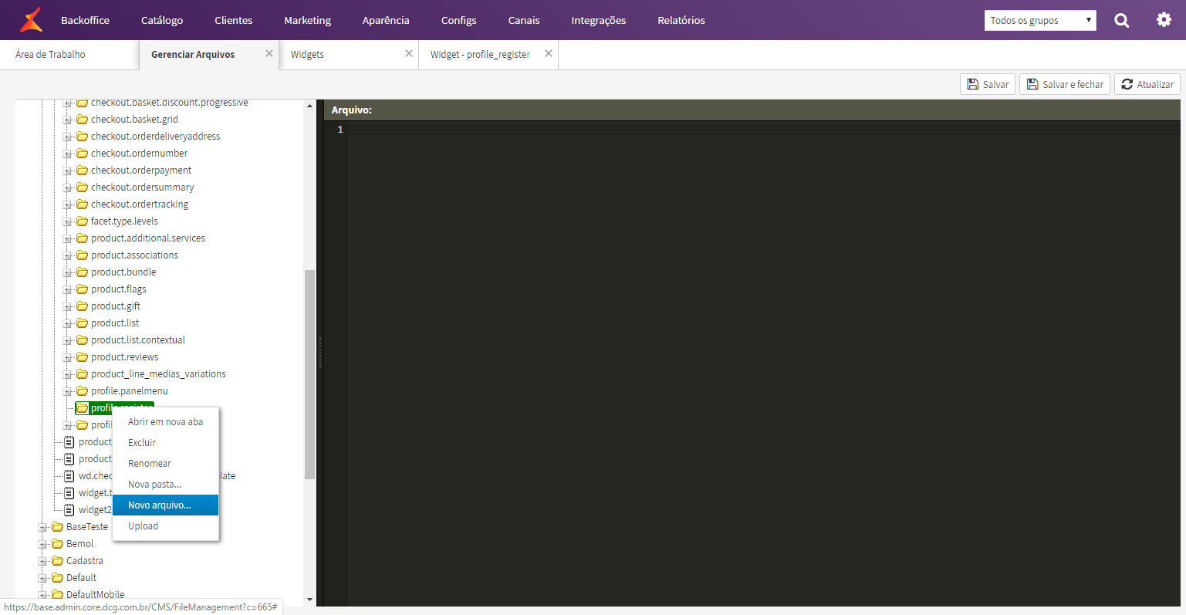This screenshot has width=1186, height=615.
Task: Expand the Cadastra root folder
Action: point(42,561)
